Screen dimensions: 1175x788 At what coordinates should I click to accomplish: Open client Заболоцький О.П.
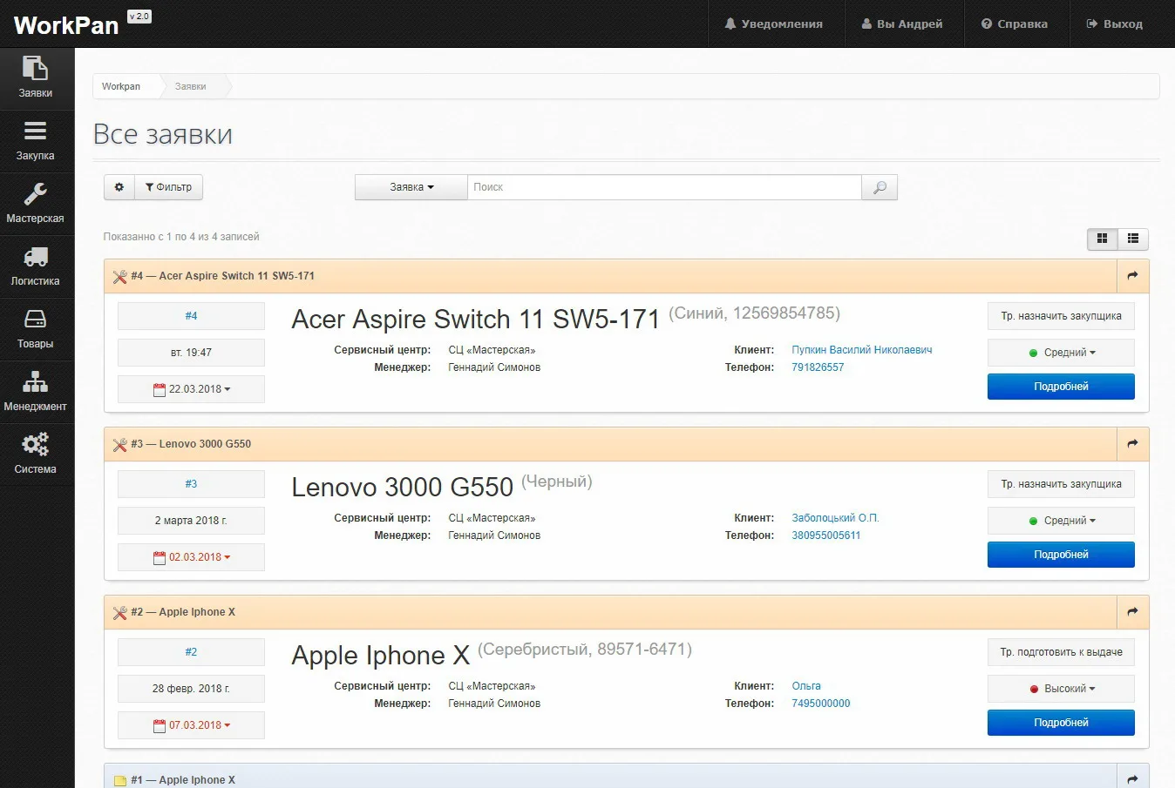[835, 518]
